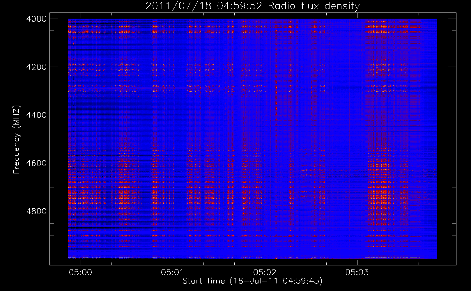
Task: Select the 4400 frequency axis label
Action: [x=36, y=115]
